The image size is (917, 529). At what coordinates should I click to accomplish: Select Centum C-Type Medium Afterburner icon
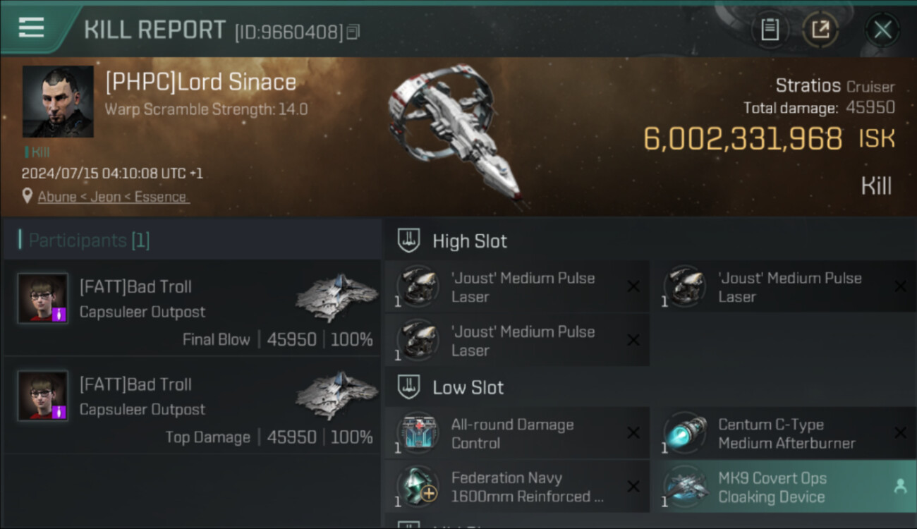(685, 432)
